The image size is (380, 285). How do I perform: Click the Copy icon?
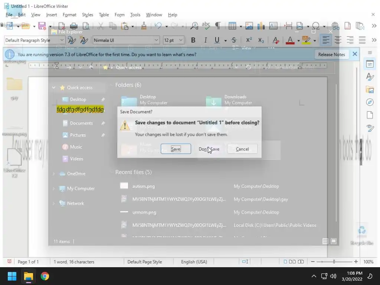click(x=112, y=26)
